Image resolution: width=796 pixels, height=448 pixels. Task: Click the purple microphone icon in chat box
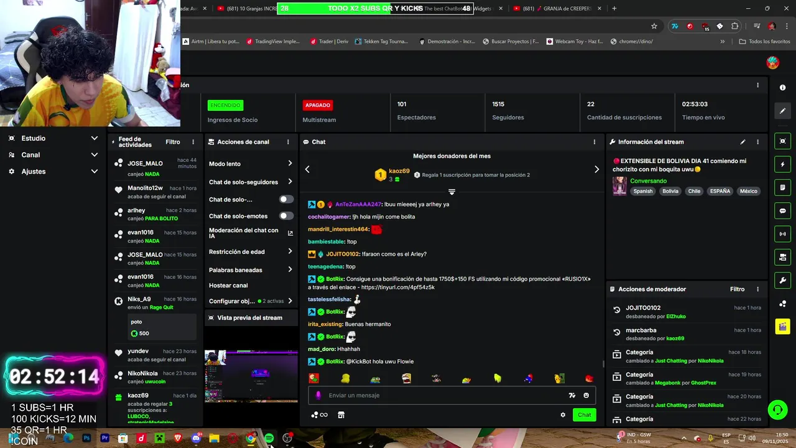[x=318, y=395]
